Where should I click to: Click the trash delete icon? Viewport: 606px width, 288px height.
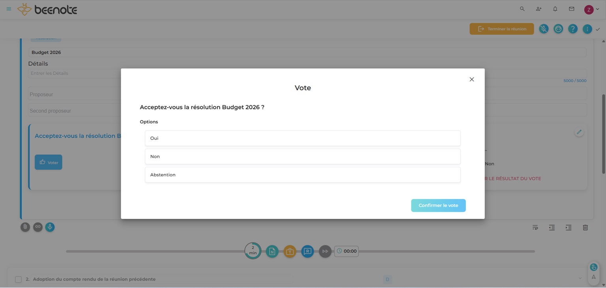pyautogui.click(x=585, y=228)
